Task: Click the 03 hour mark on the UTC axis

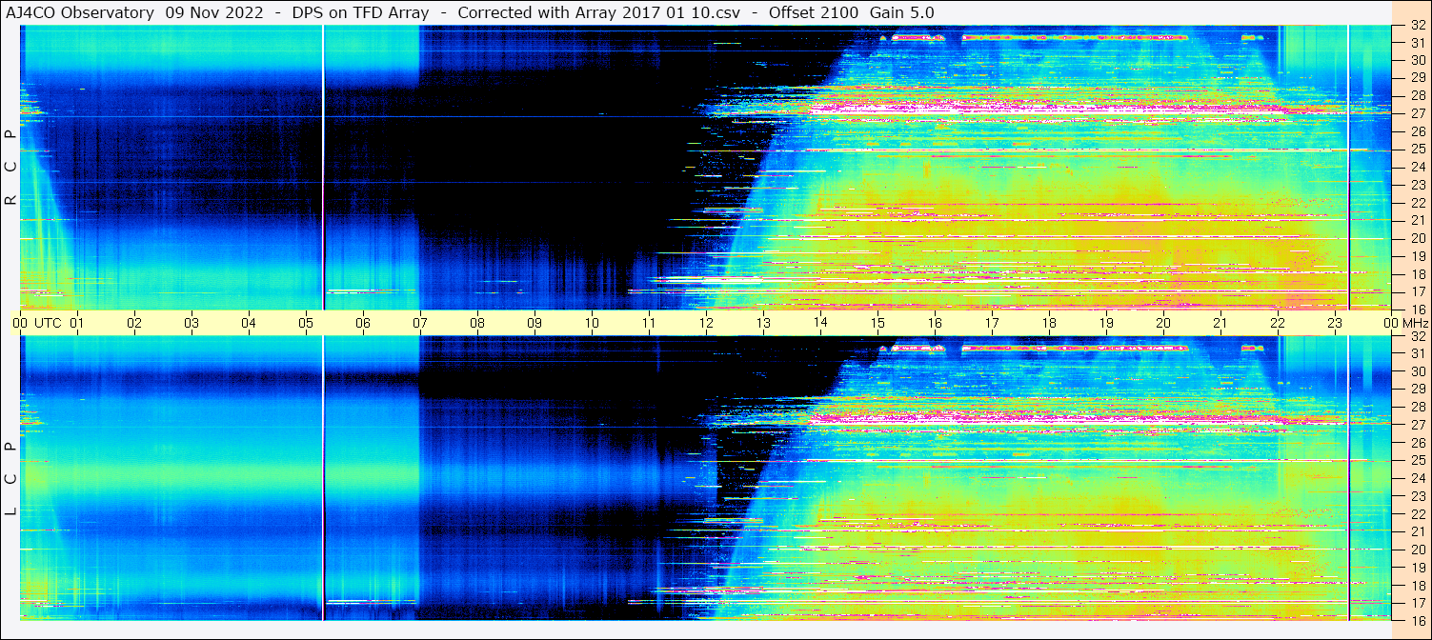Action: (x=192, y=323)
